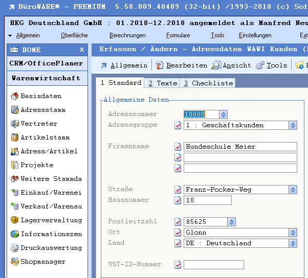Toggle the checkbox beside Firmenname field
The image size is (308, 278).
tap(178, 147)
